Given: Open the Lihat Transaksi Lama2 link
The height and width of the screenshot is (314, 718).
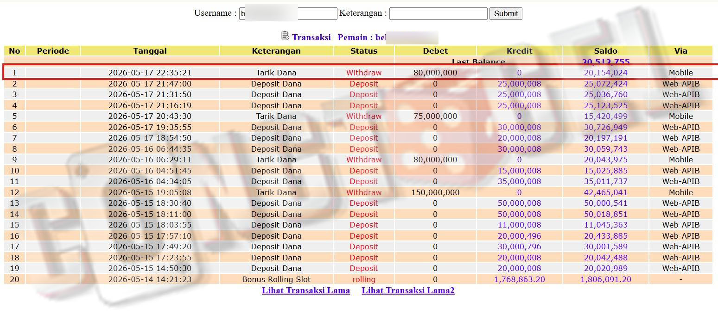Looking at the screenshot, I should pyautogui.click(x=408, y=290).
